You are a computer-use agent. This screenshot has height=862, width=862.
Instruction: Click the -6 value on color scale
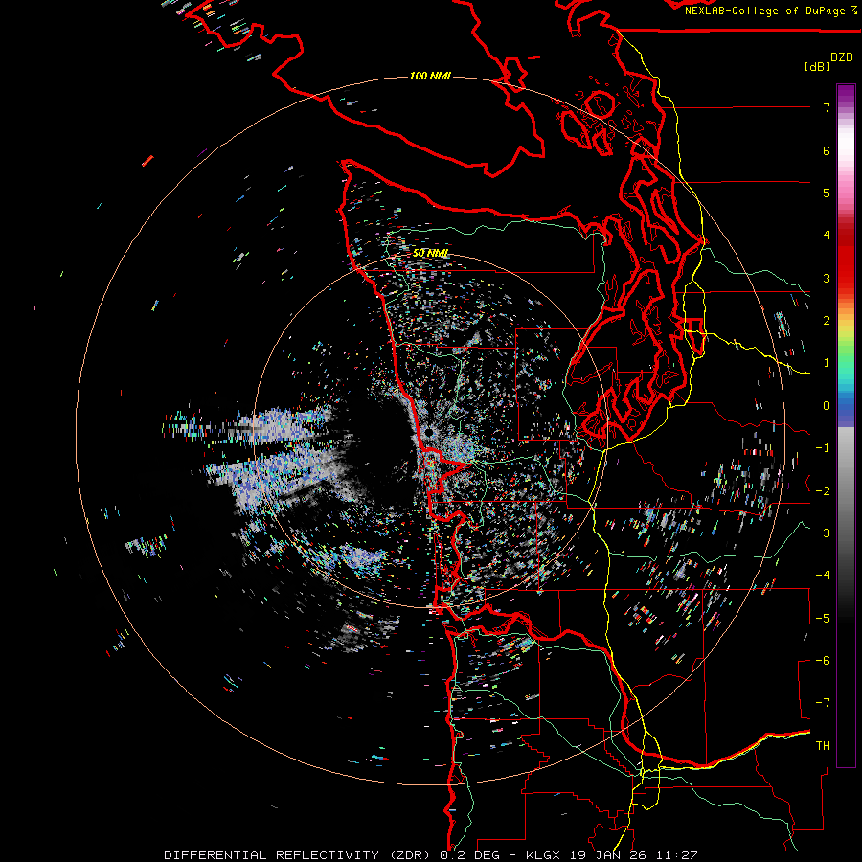(x=823, y=661)
